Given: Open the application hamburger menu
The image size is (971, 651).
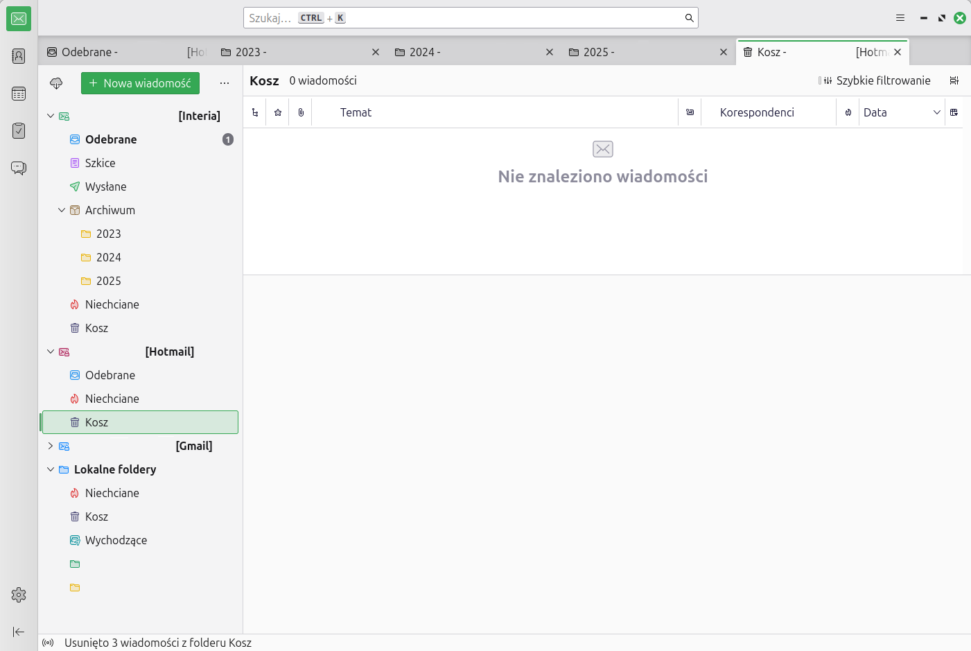Looking at the screenshot, I should (x=900, y=18).
